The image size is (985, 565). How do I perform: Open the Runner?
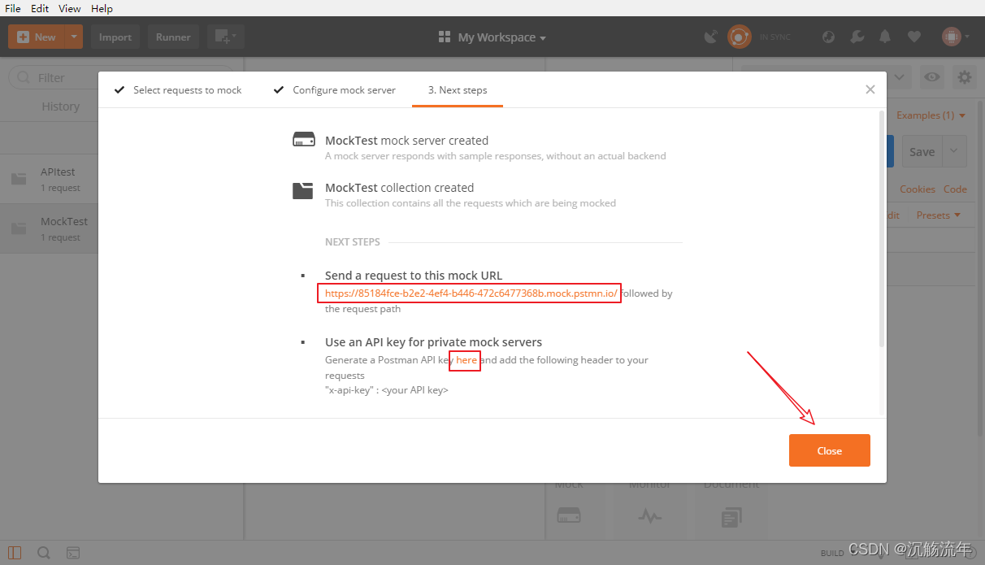pyautogui.click(x=173, y=37)
